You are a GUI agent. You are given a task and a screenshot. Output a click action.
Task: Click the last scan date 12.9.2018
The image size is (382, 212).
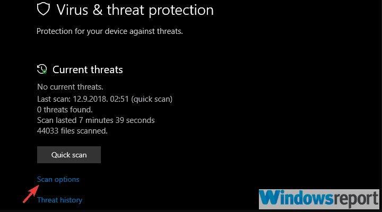(x=90, y=99)
